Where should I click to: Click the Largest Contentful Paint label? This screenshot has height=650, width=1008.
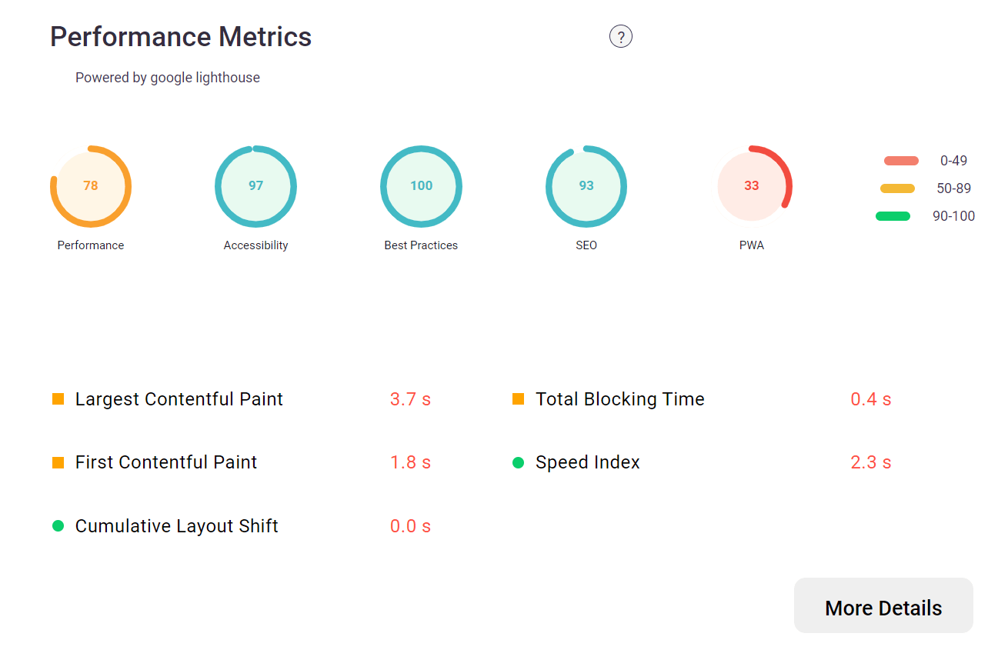coord(179,398)
